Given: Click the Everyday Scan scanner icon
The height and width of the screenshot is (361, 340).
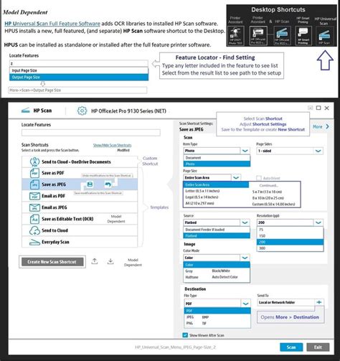Looking at the screenshot, I should [x=34, y=243].
